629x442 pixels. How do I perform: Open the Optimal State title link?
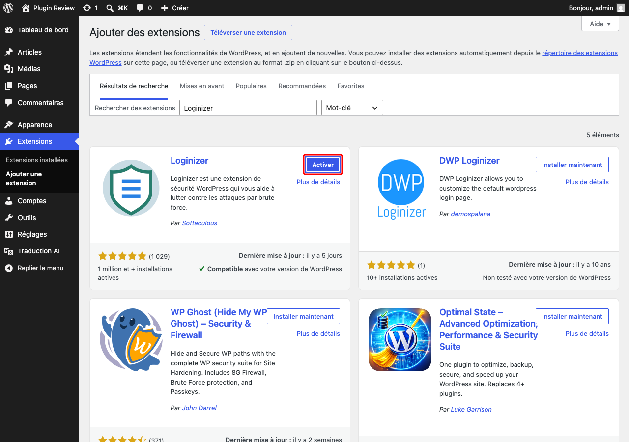pos(488,330)
